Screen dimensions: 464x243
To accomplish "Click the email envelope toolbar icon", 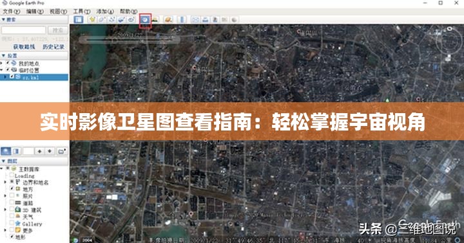I will coord(196,20).
